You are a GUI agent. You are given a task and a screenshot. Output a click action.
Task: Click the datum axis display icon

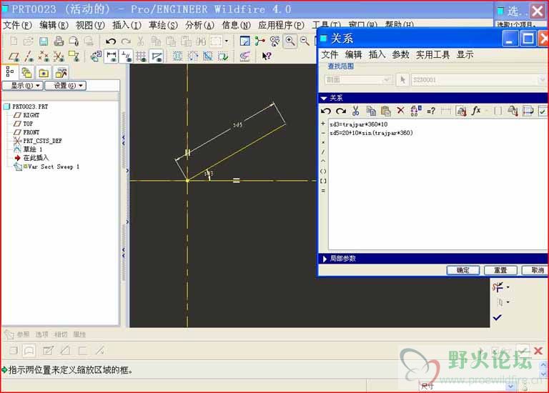(x=29, y=56)
